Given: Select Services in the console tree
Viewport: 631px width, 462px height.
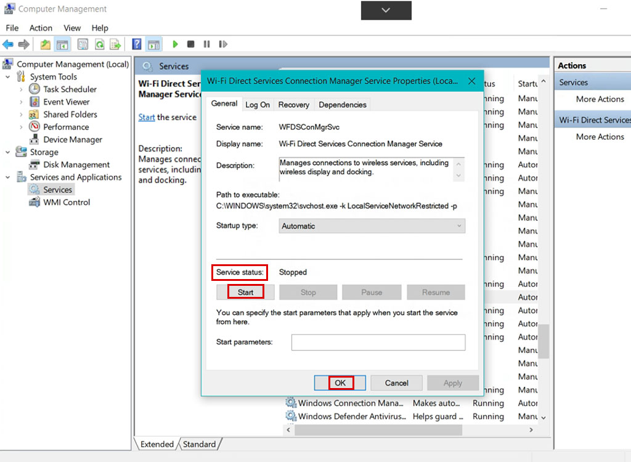Looking at the screenshot, I should coord(57,190).
